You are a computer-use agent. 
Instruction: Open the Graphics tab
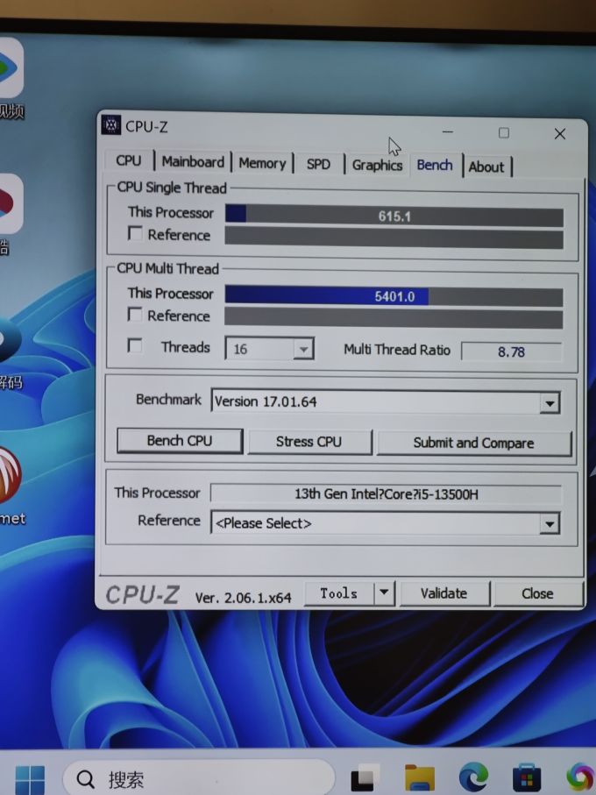coord(377,166)
